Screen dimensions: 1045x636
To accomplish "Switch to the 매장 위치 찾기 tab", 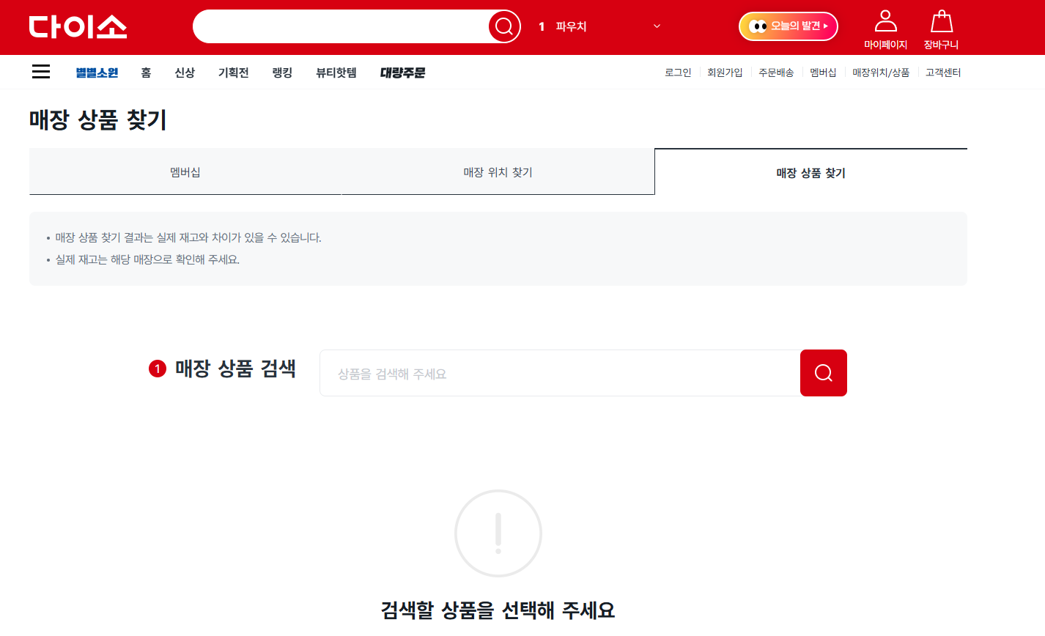I will coord(498,171).
